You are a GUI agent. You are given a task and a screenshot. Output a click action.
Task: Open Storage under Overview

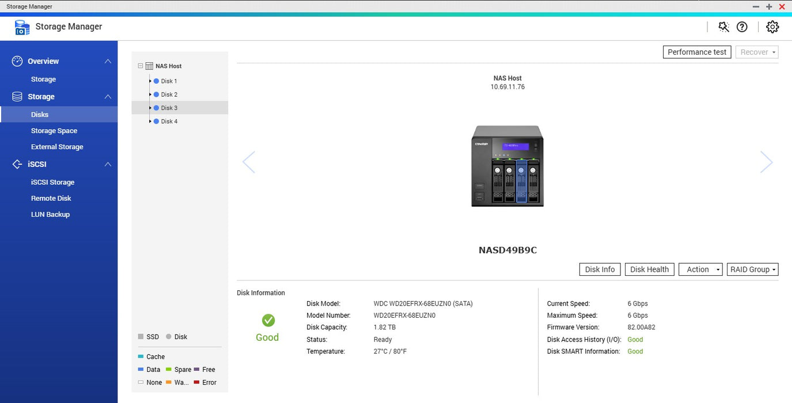(43, 79)
